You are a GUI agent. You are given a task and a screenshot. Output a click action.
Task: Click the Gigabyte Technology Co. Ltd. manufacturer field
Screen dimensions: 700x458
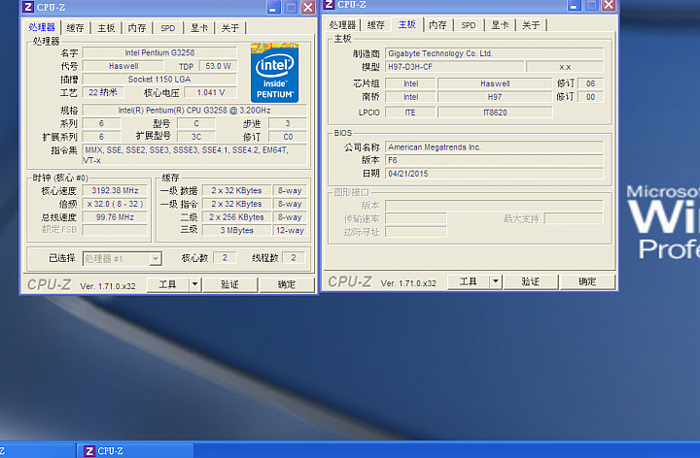click(x=494, y=53)
